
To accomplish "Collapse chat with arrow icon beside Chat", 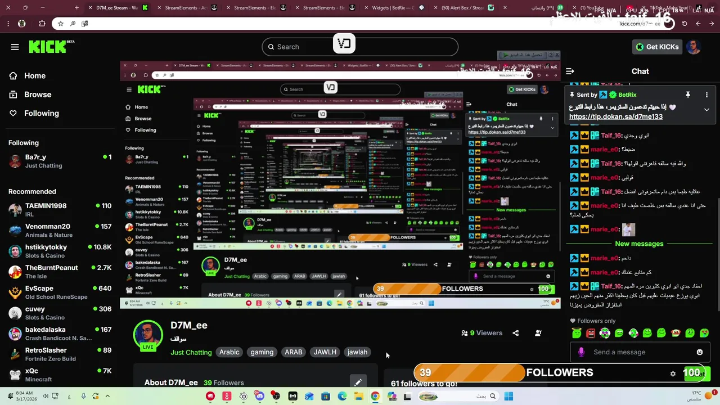I will click(x=570, y=71).
